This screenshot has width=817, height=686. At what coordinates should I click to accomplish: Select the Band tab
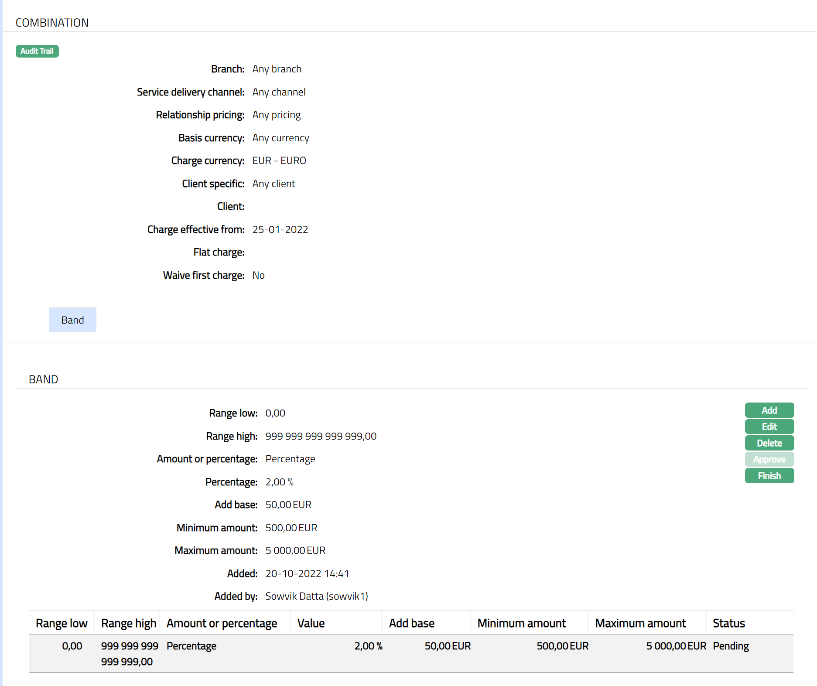(x=72, y=320)
